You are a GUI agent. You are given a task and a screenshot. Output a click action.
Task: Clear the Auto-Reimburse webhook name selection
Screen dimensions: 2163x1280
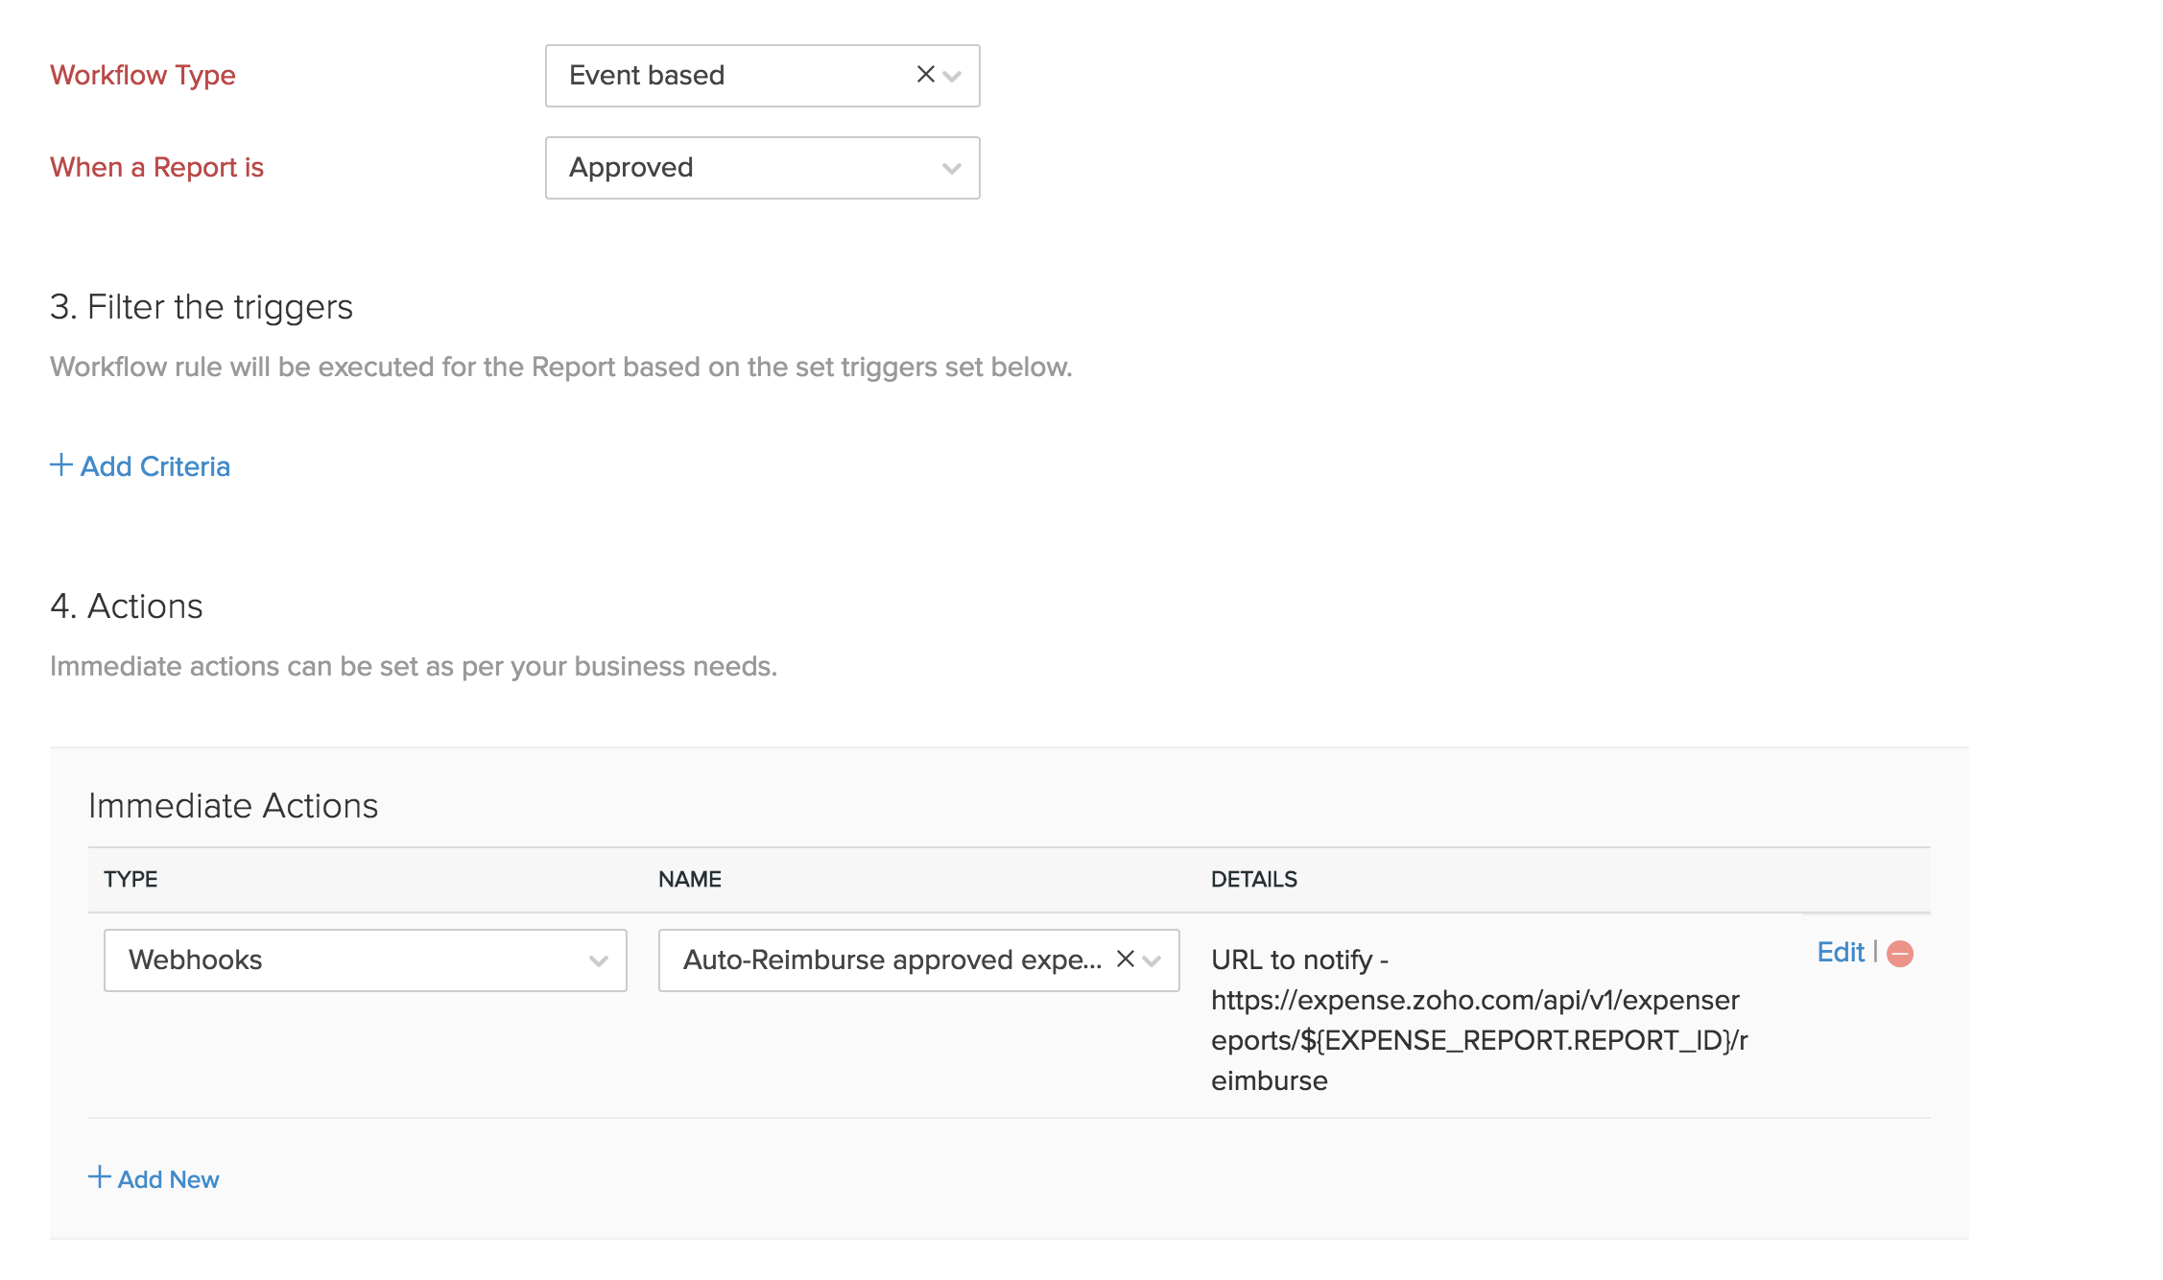[1124, 960]
